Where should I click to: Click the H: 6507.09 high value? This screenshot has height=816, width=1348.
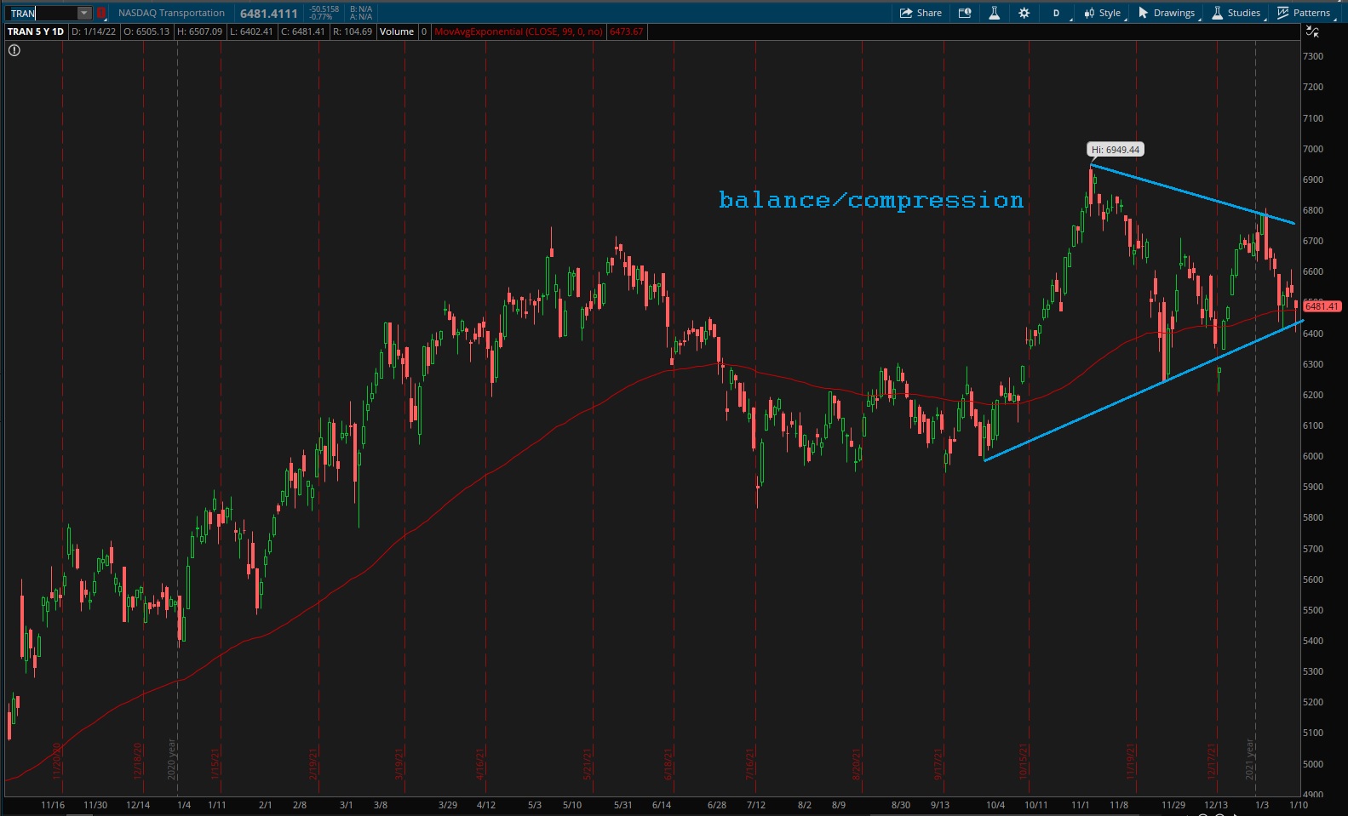click(199, 31)
